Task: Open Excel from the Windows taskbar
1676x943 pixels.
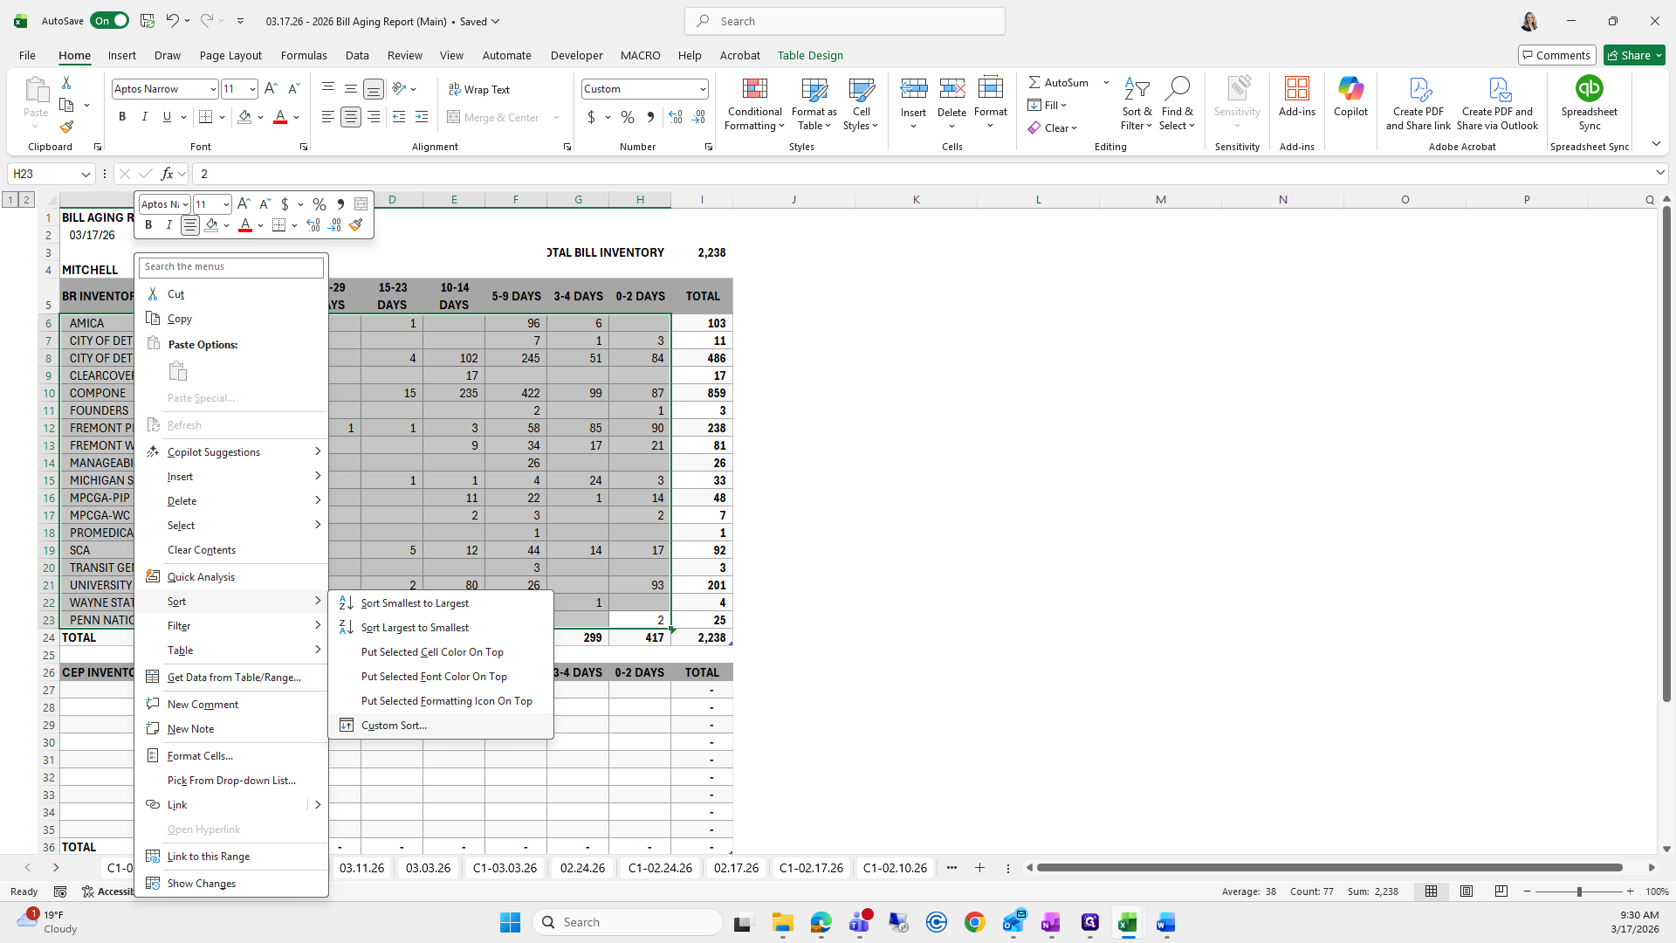Action: coord(1127,922)
